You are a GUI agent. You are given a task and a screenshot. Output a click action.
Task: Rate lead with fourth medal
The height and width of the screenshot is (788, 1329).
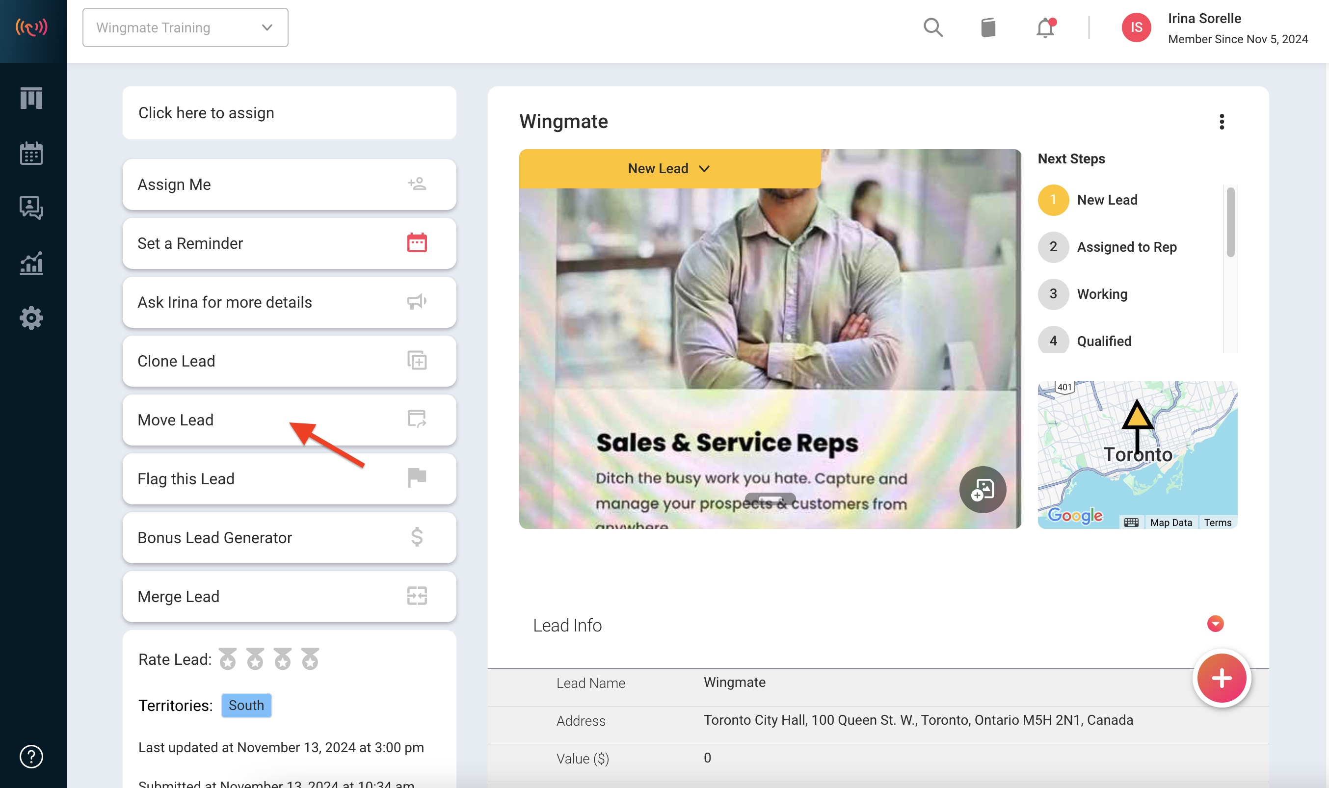click(x=310, y=659)
